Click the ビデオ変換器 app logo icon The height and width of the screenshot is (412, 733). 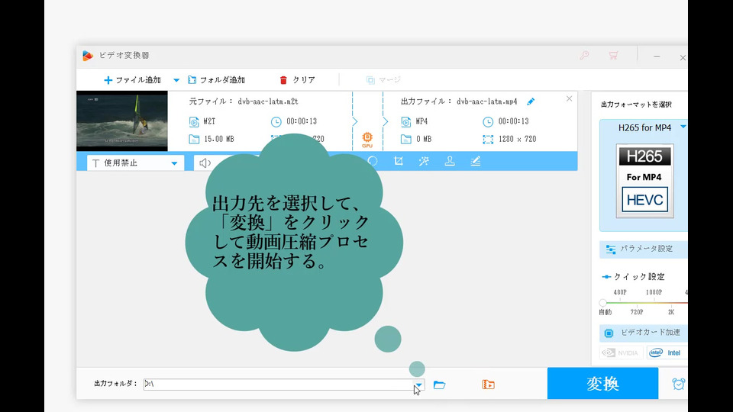(87, 56)
